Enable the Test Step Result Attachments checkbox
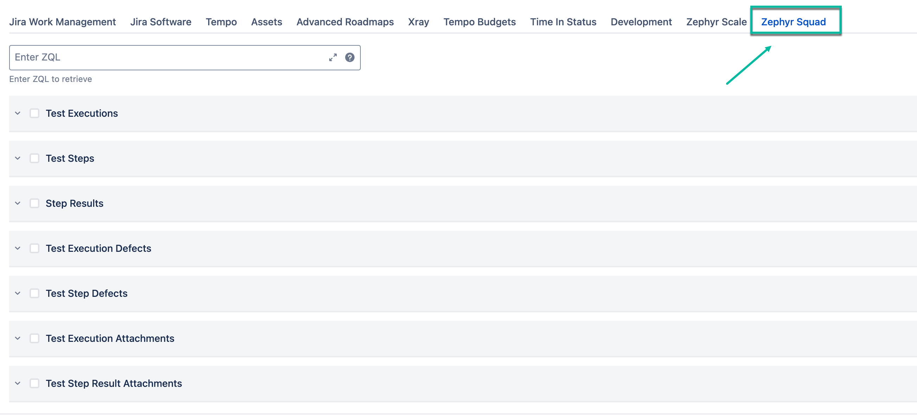This screenshot has width=917, height=415. tap(34, 383)
